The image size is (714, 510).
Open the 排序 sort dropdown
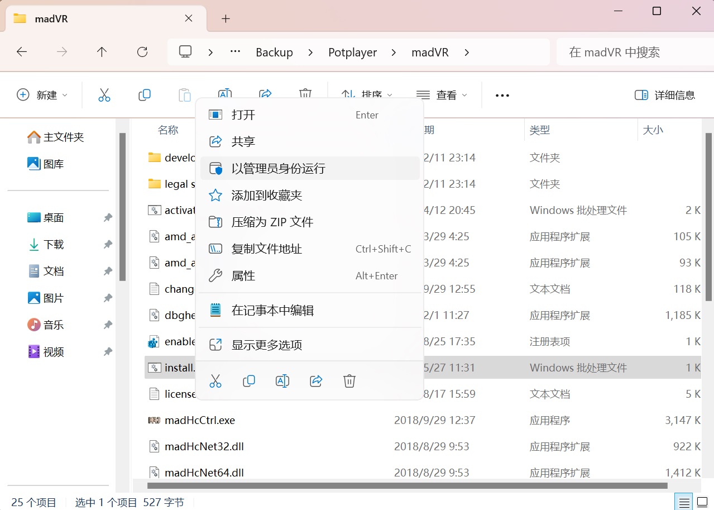pos(367,95)
